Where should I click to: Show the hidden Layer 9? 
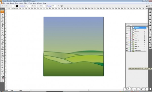(x=127, y=36)
